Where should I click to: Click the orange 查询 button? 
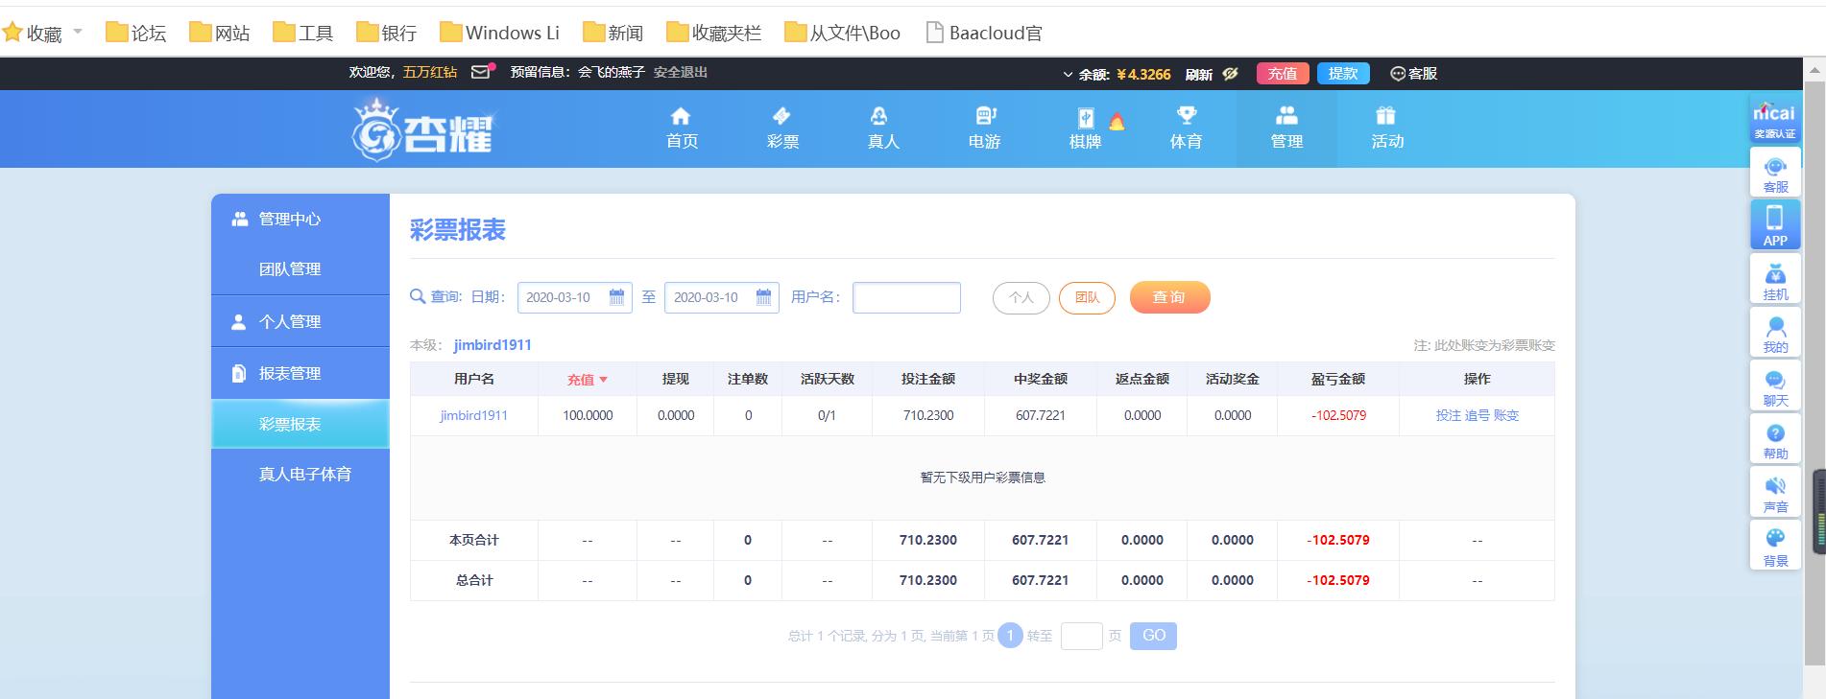coord(1168,297)
